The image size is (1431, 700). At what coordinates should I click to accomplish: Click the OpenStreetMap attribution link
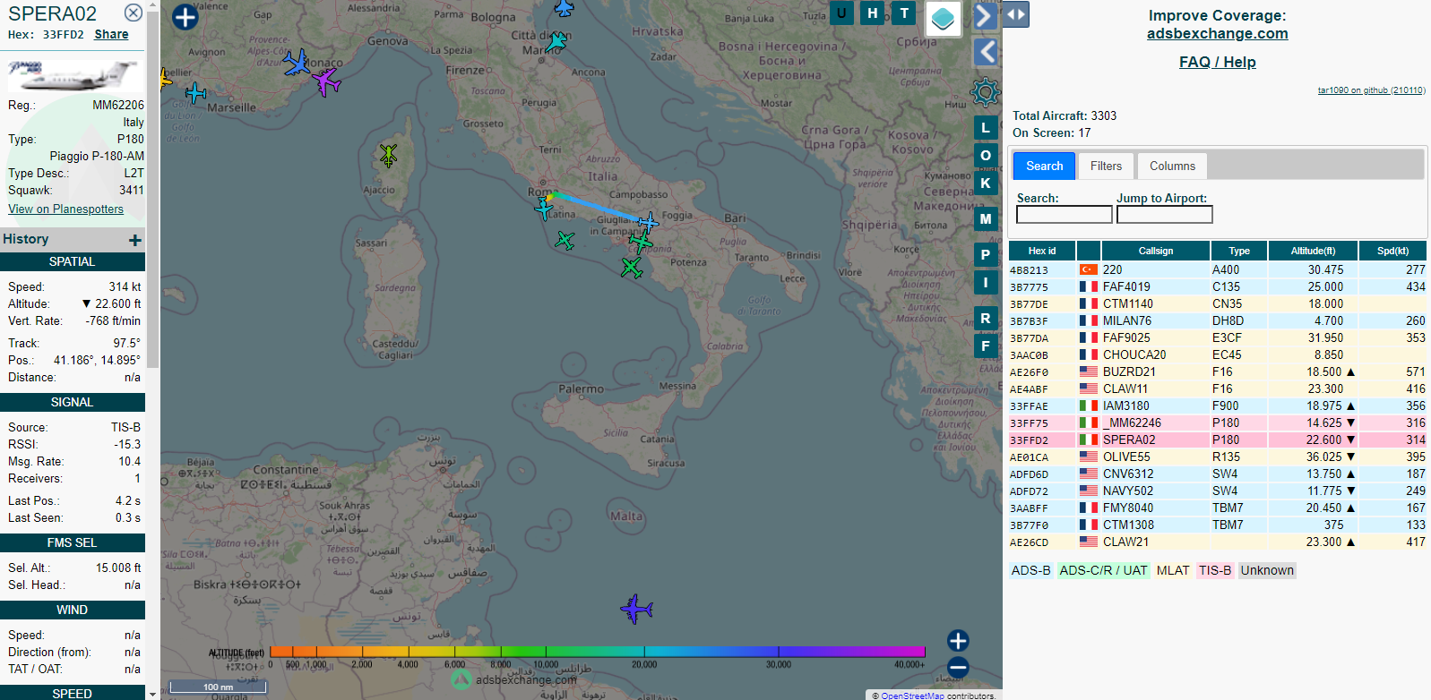[x=912, y=696]
